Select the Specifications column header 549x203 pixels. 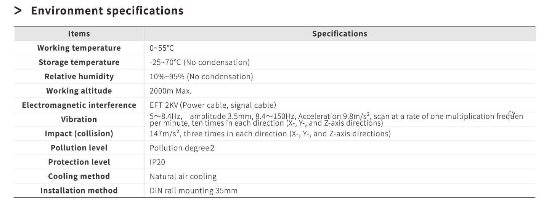(x=340, y=34)
